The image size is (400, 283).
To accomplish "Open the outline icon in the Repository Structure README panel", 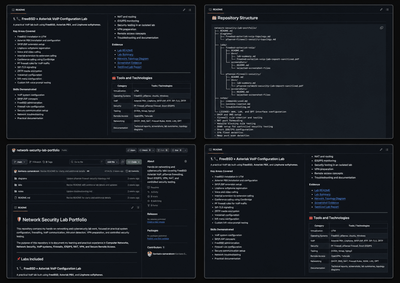I will (x=387, y=9).
